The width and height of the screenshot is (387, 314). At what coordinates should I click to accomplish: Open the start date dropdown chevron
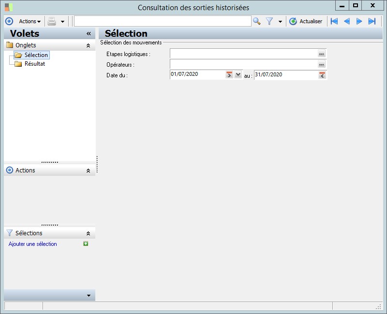click(238, 74)
